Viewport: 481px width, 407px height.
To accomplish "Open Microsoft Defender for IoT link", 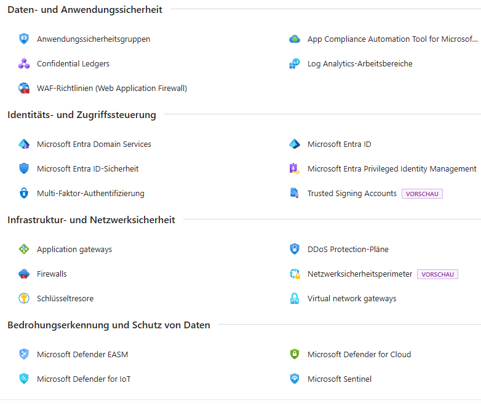I will pos(84,379).
